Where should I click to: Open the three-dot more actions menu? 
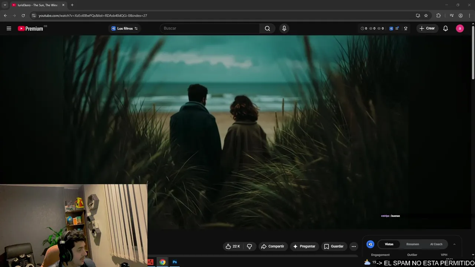point(354,246)
